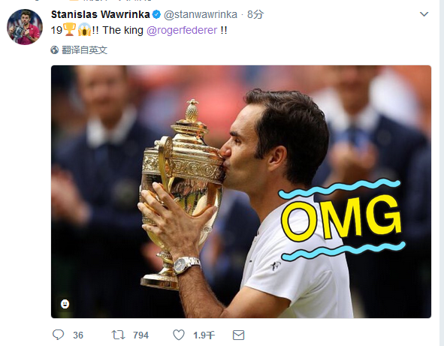Viewport: 444px width, 346px height.
Task: Translate tweet via 翻译自英文 link
Action: tap(84, 50)
